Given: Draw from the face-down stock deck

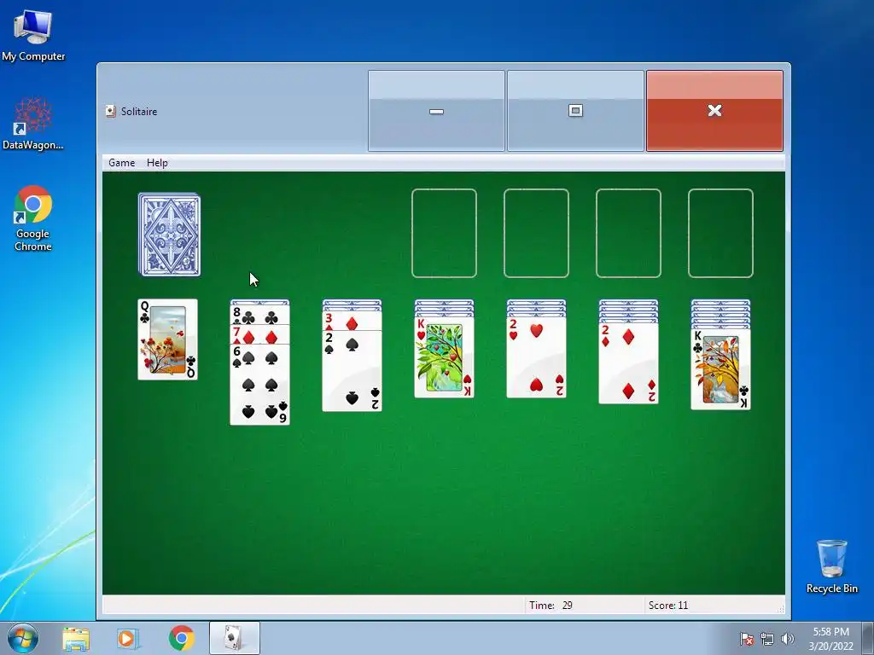Looking at the screenshot, I should tap(170, 235).
